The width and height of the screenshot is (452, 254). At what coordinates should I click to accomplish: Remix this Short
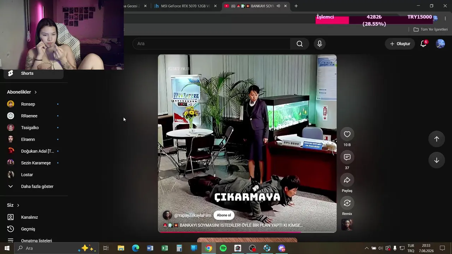click(347, 203)
